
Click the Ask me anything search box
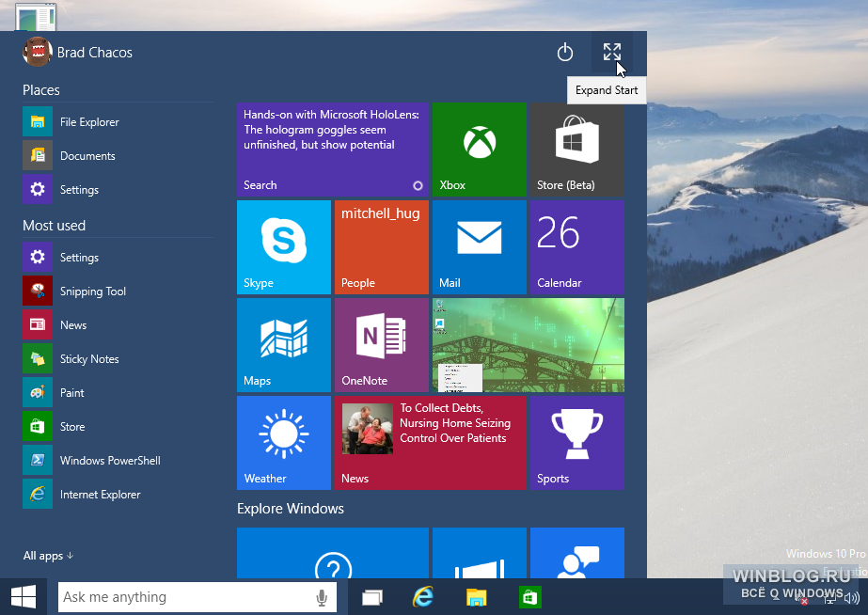(x=197, y=597)
